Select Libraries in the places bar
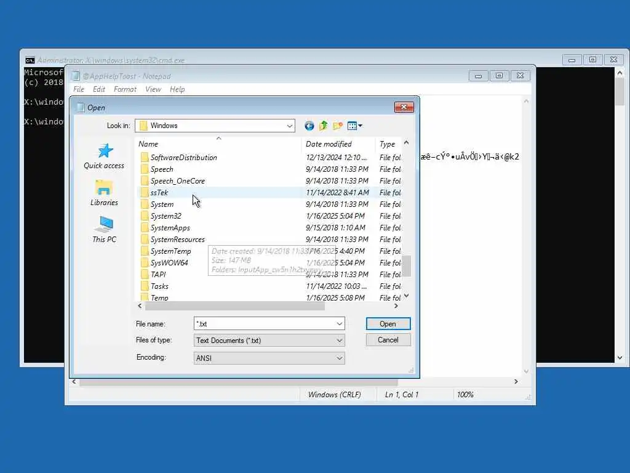The image size is (630, 473). click(x=104, y=193)
